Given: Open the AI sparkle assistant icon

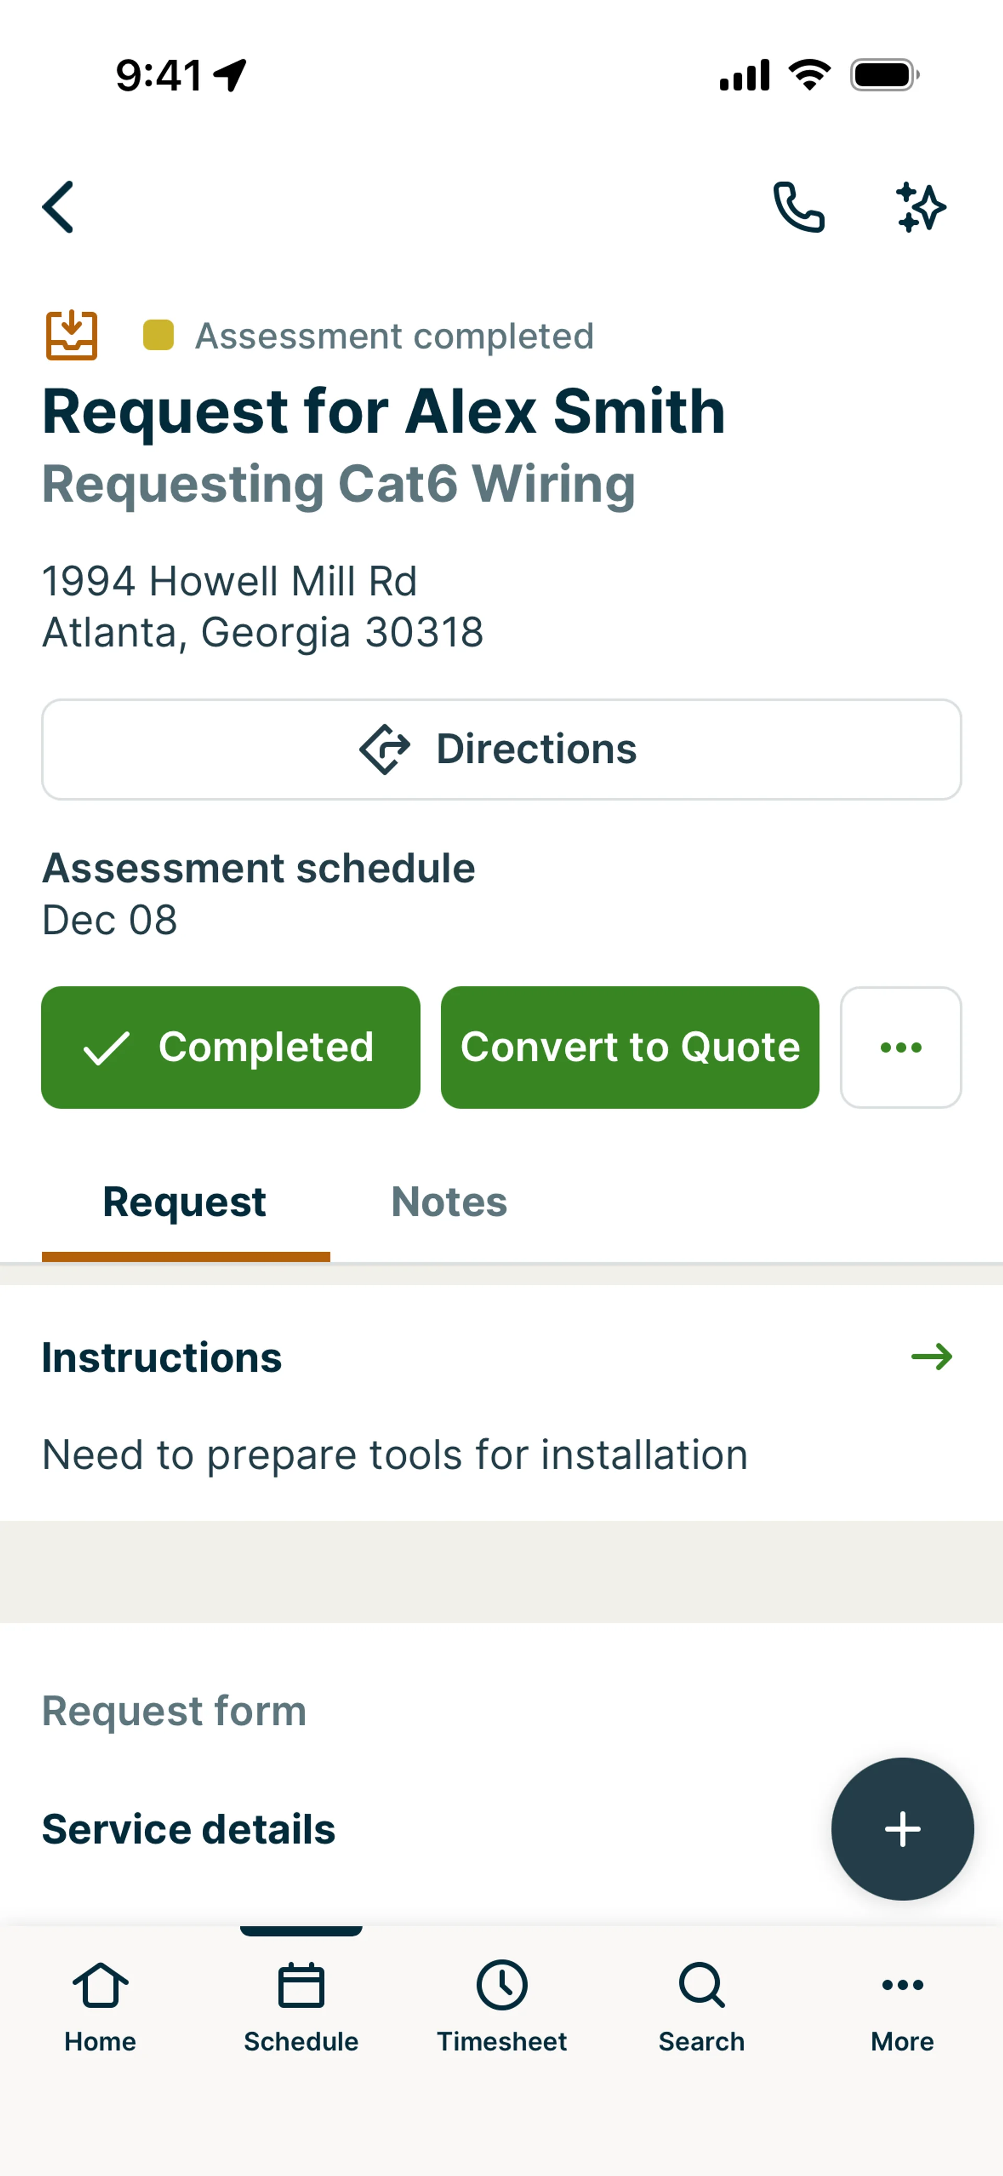Looking at the screenshot, I should 920,207.
